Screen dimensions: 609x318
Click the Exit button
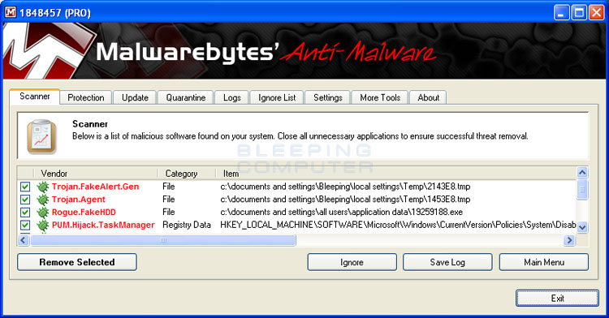click(557, 299)
